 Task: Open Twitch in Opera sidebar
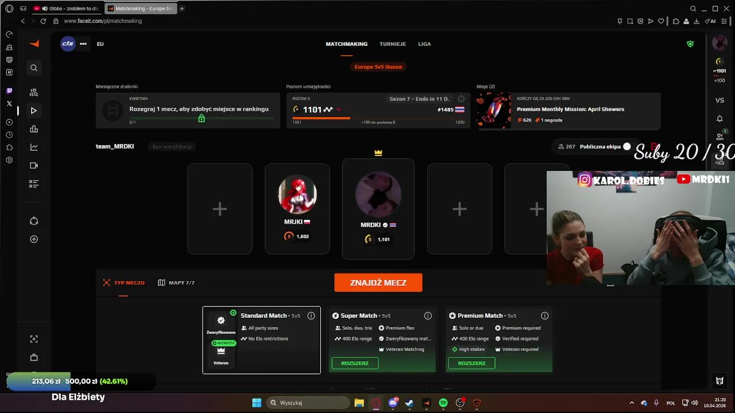[x=9, y=91]
